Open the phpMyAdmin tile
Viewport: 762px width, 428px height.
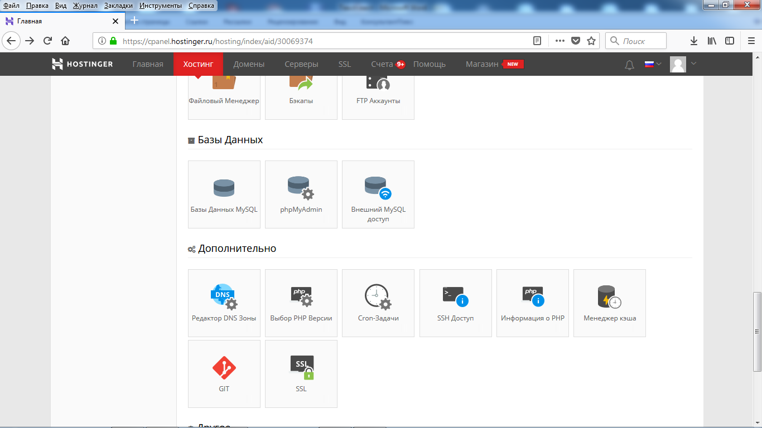click(x=301, y=194)
